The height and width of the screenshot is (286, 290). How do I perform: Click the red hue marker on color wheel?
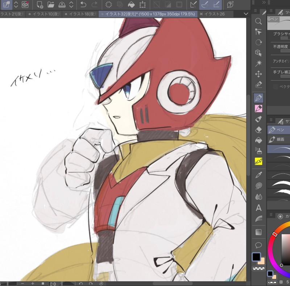[275, 234]
